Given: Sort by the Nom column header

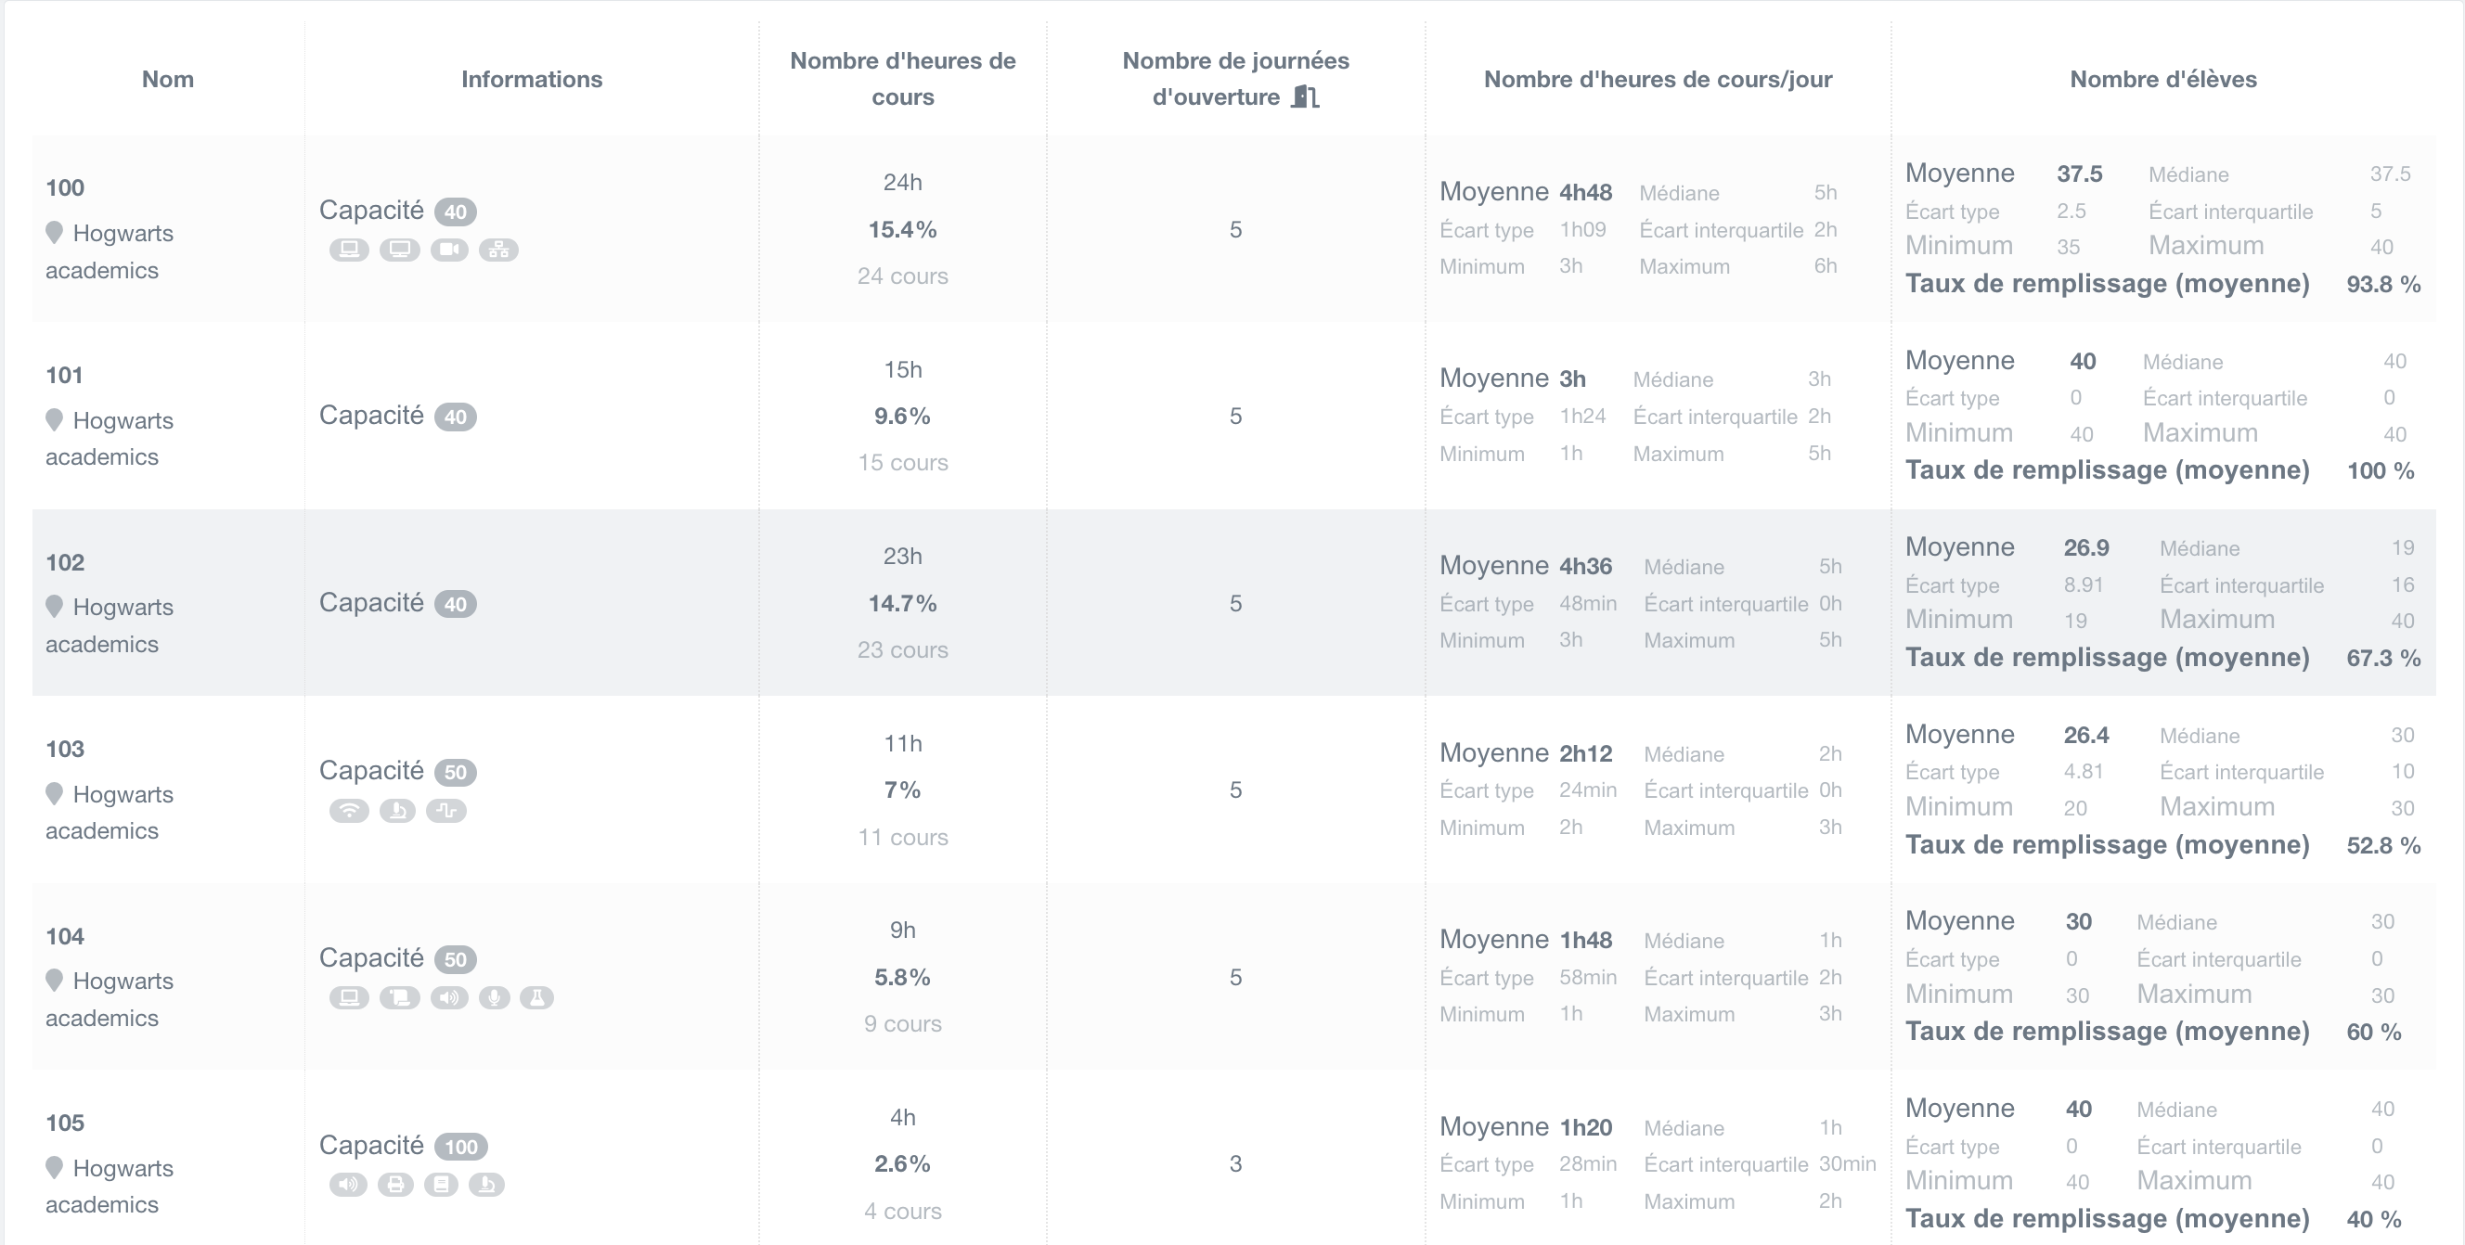Looking at the screenshot, I should point(167,80).
